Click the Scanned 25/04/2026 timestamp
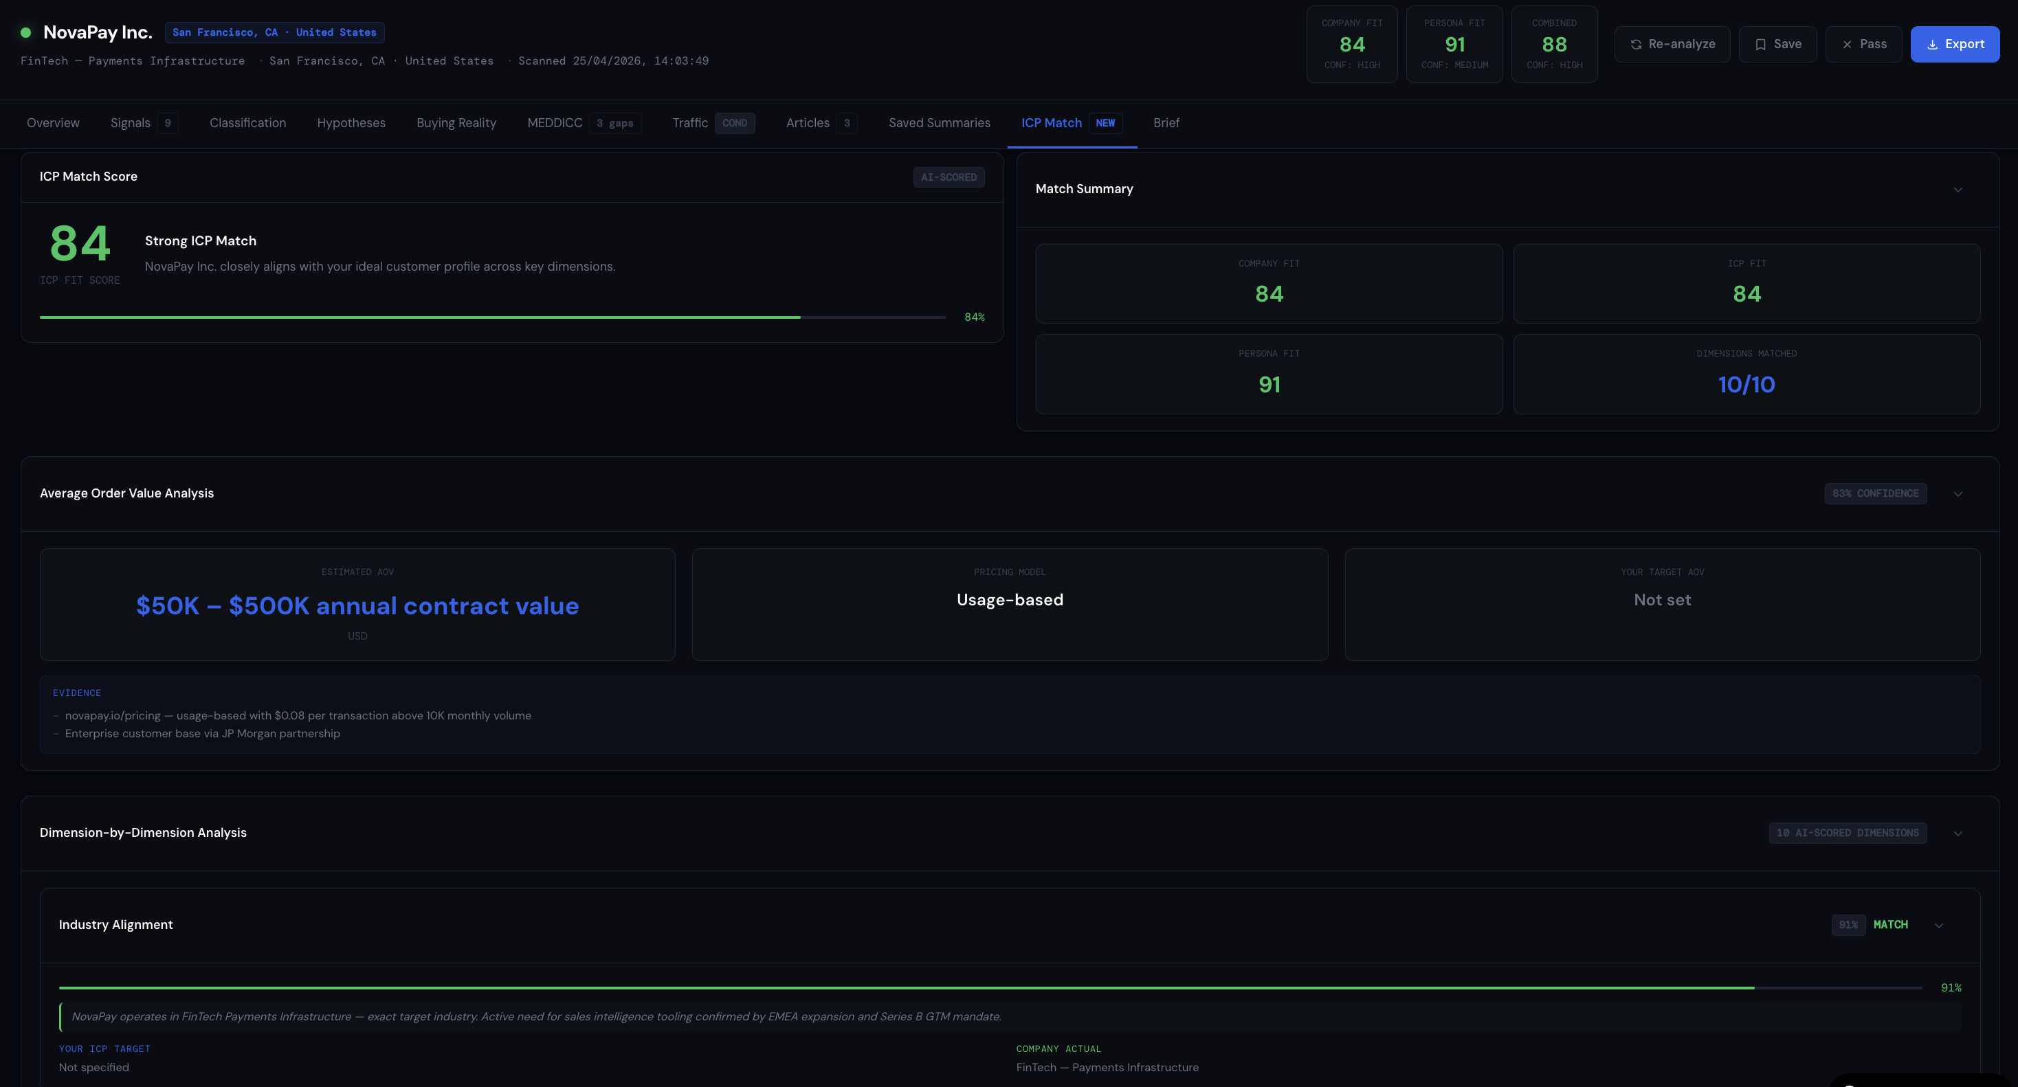 click(x=613, y=61)
